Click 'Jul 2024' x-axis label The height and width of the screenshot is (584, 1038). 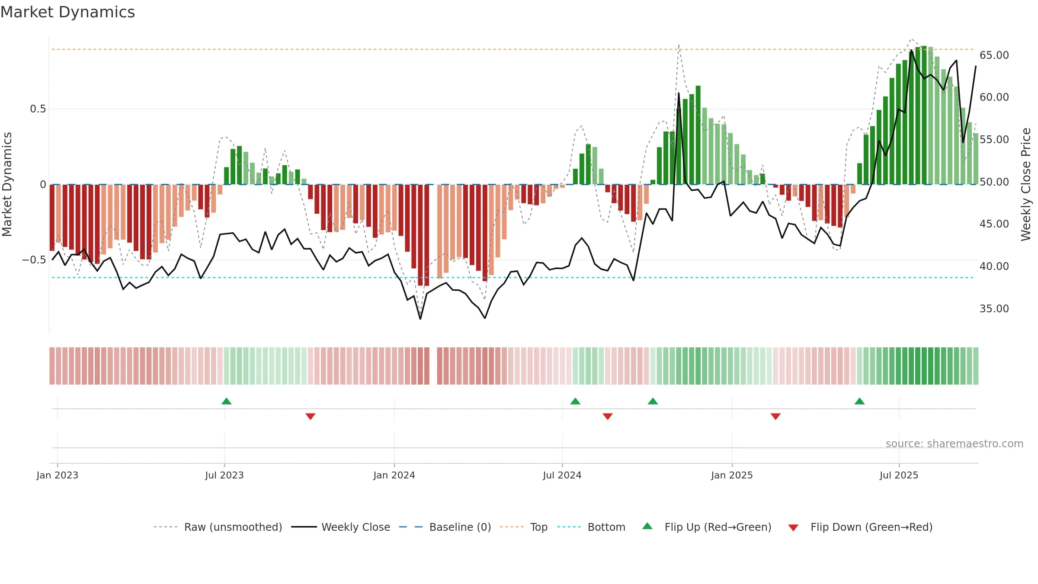tap(562, 475)
